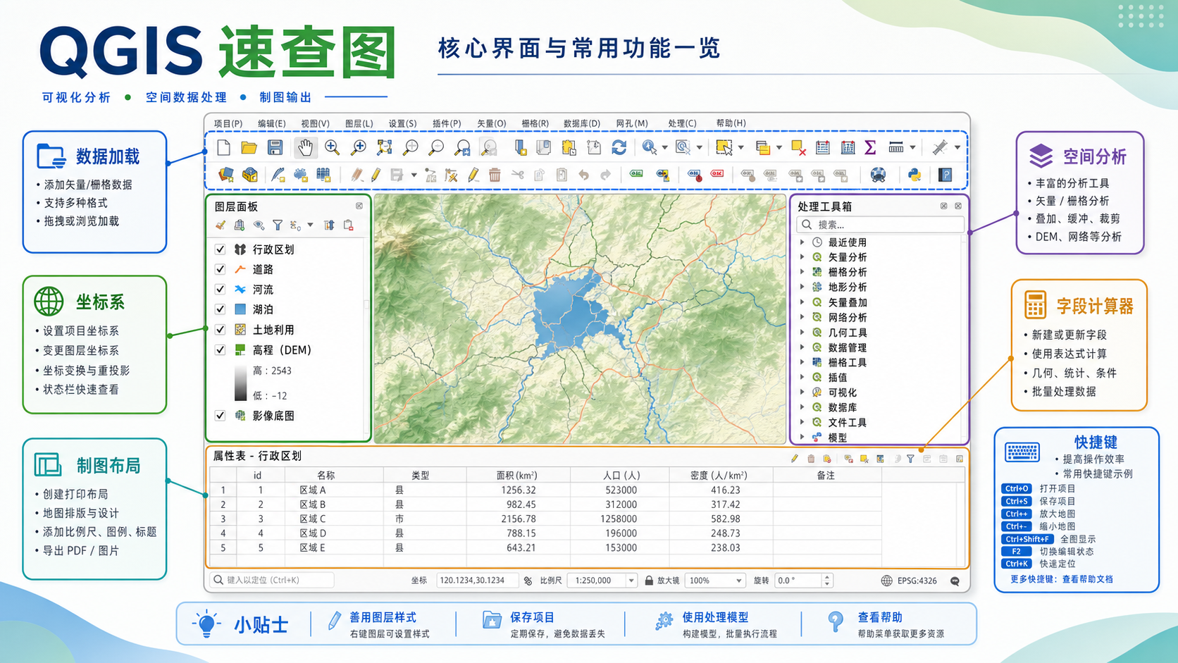This screenshot has width=1178, height=663.
Task: Expand the 网络分析 toolbox group
Action: (x=802, y=317)
